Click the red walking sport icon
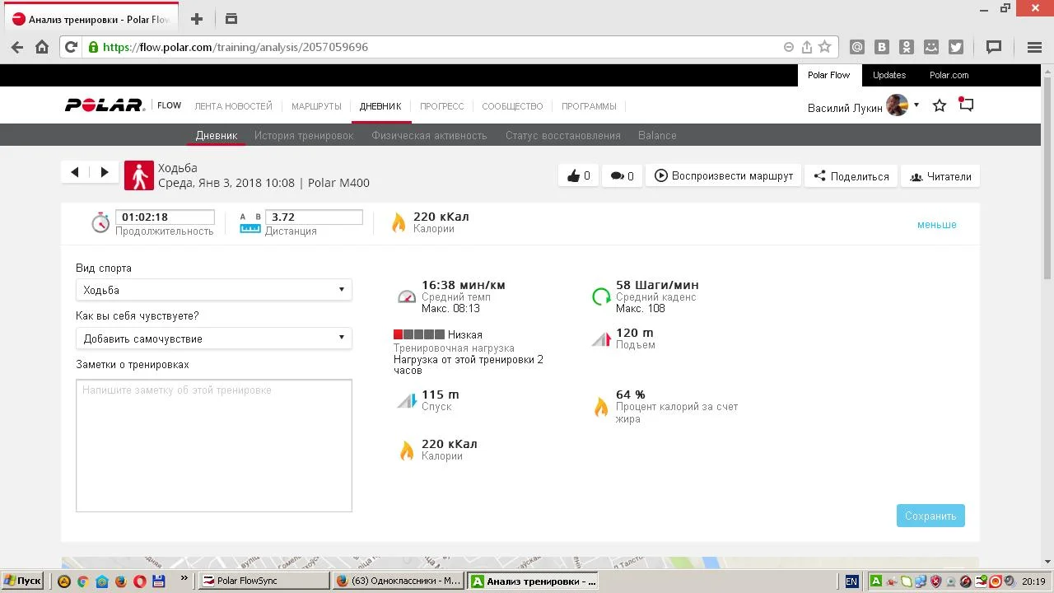Viewport: 1054px width, 593px height. [139, 175]
